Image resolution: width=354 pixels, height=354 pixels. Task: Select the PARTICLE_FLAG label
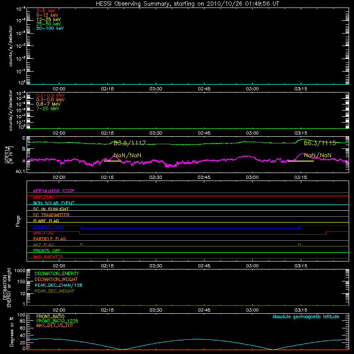tap(50, 239)
